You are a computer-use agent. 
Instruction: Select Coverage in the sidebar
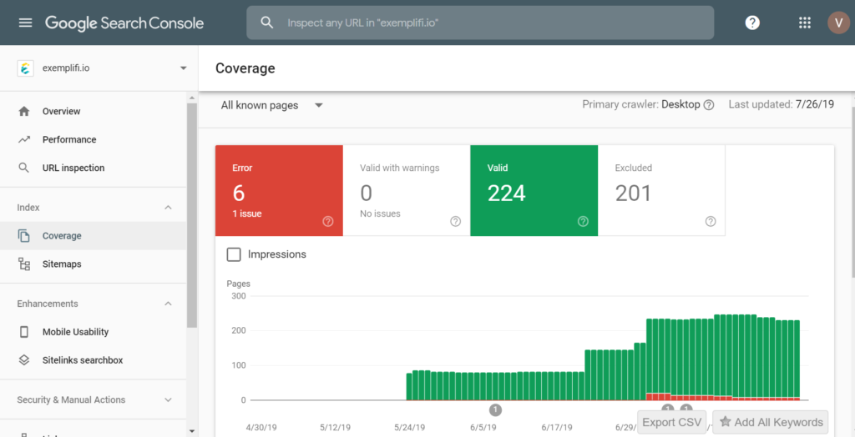tap(94, 236)
